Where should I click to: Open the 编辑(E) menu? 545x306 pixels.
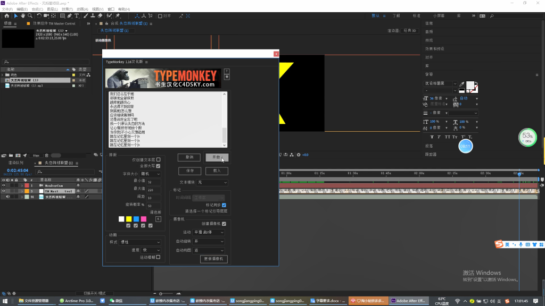tap(22, 10)
